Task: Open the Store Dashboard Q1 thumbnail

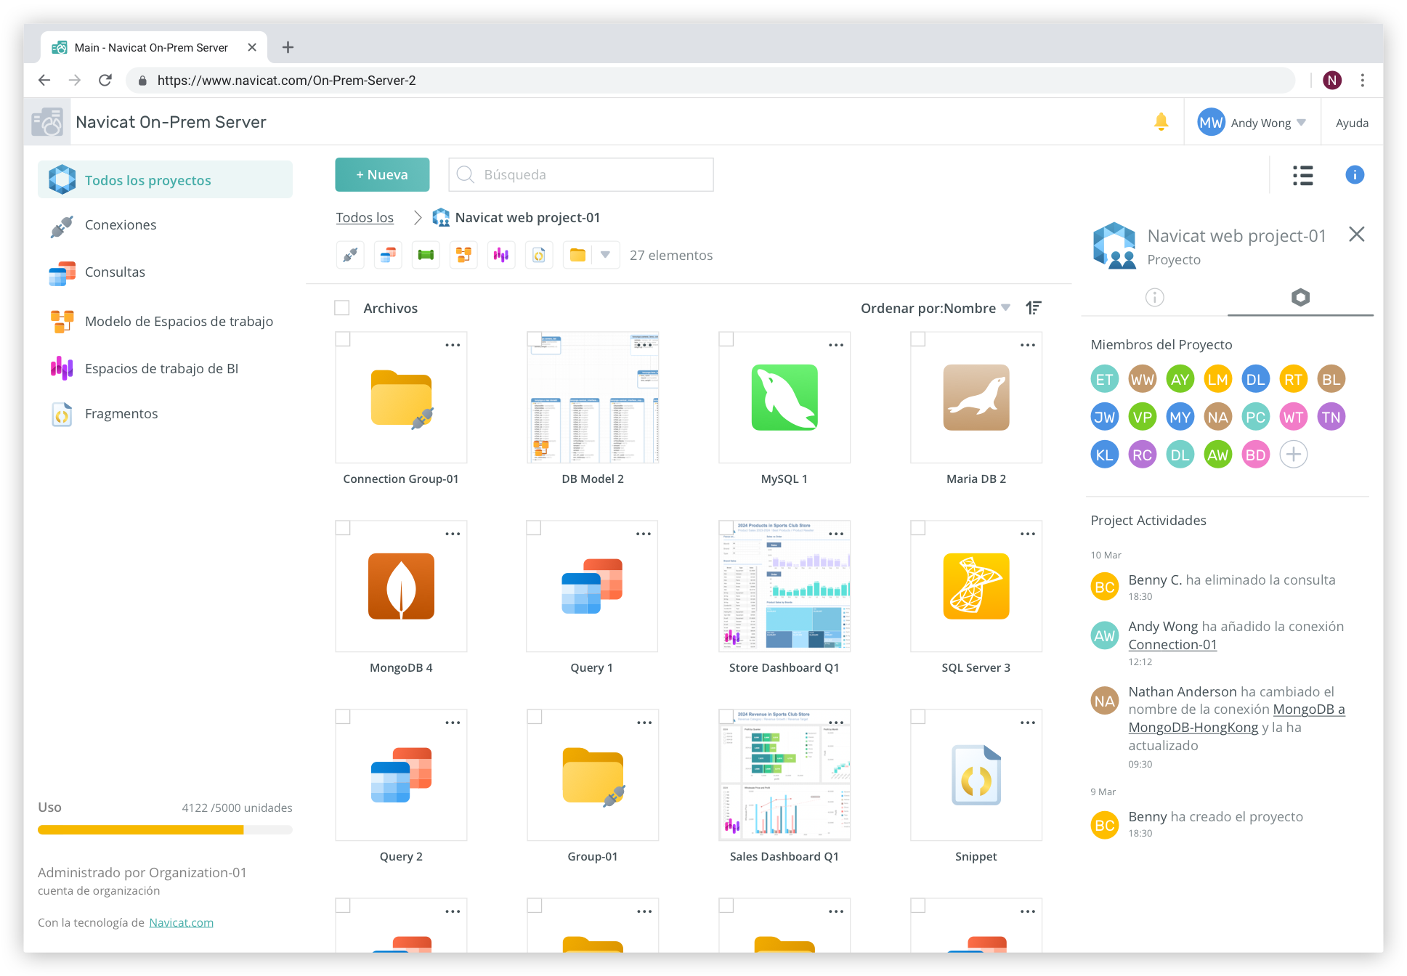Action: (784, 586)
